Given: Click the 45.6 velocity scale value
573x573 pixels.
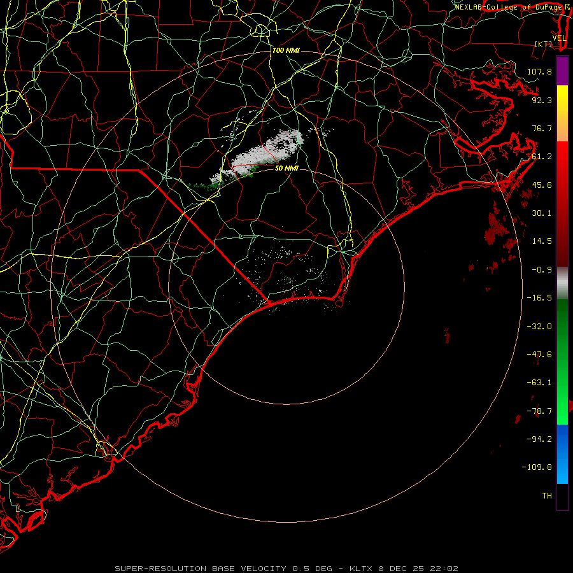Looking at the screenshot, I should coord(542,185).
